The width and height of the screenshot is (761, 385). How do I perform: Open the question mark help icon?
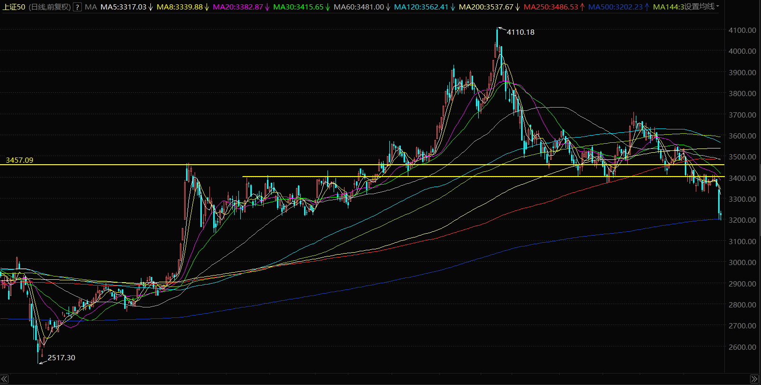point(77,7)
